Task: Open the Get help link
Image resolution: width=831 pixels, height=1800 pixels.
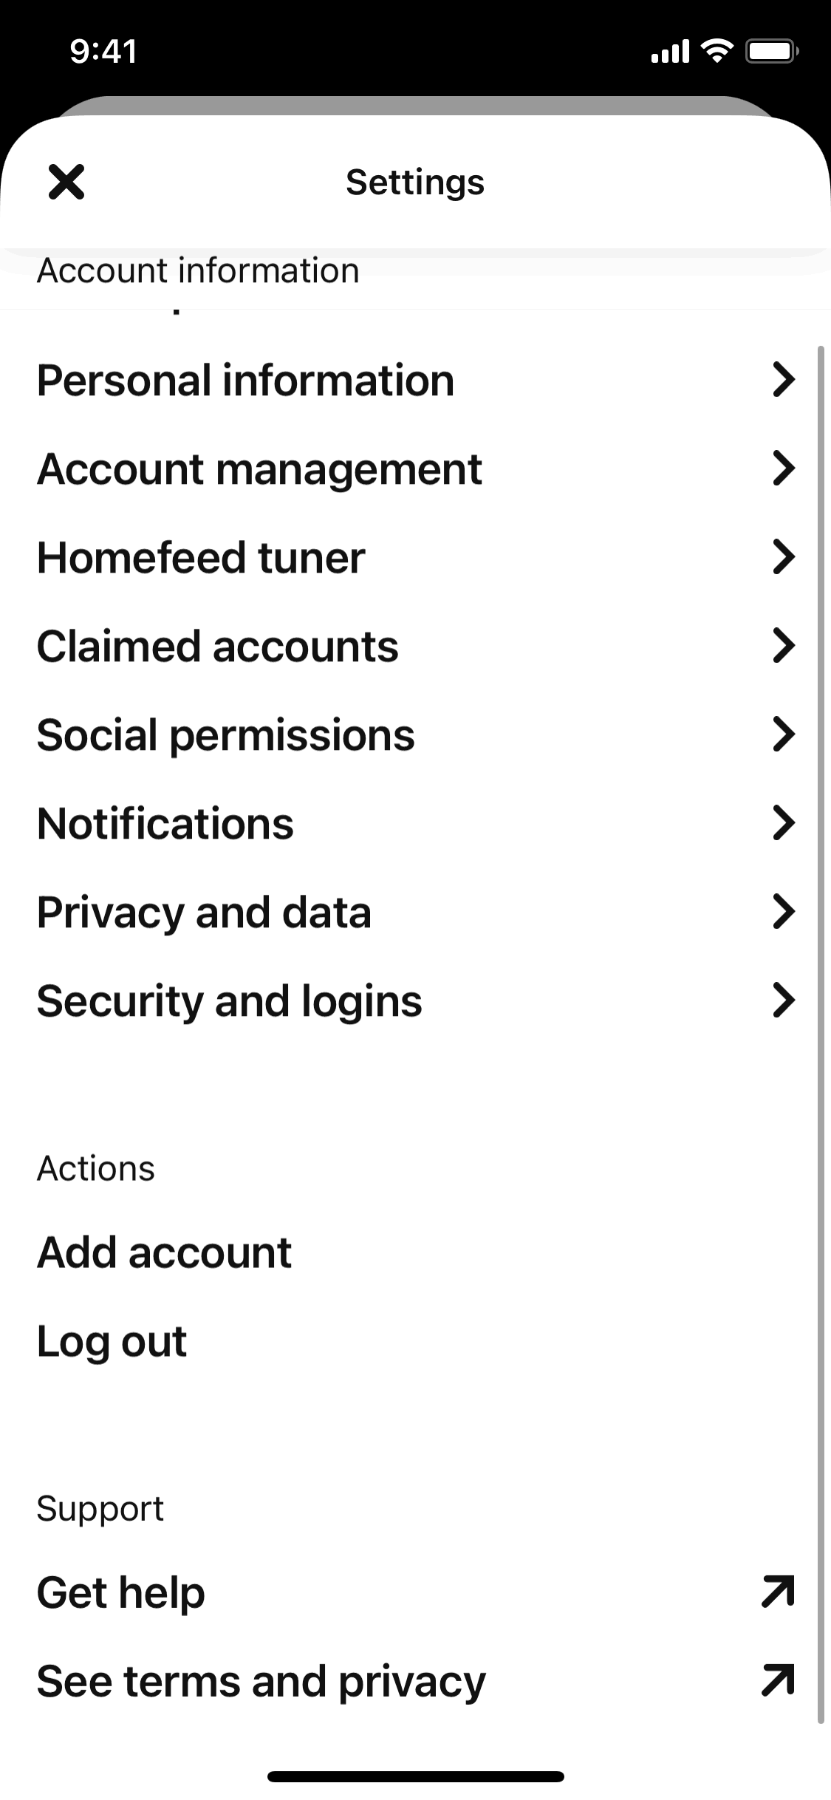Action: tap(121, 1592)
